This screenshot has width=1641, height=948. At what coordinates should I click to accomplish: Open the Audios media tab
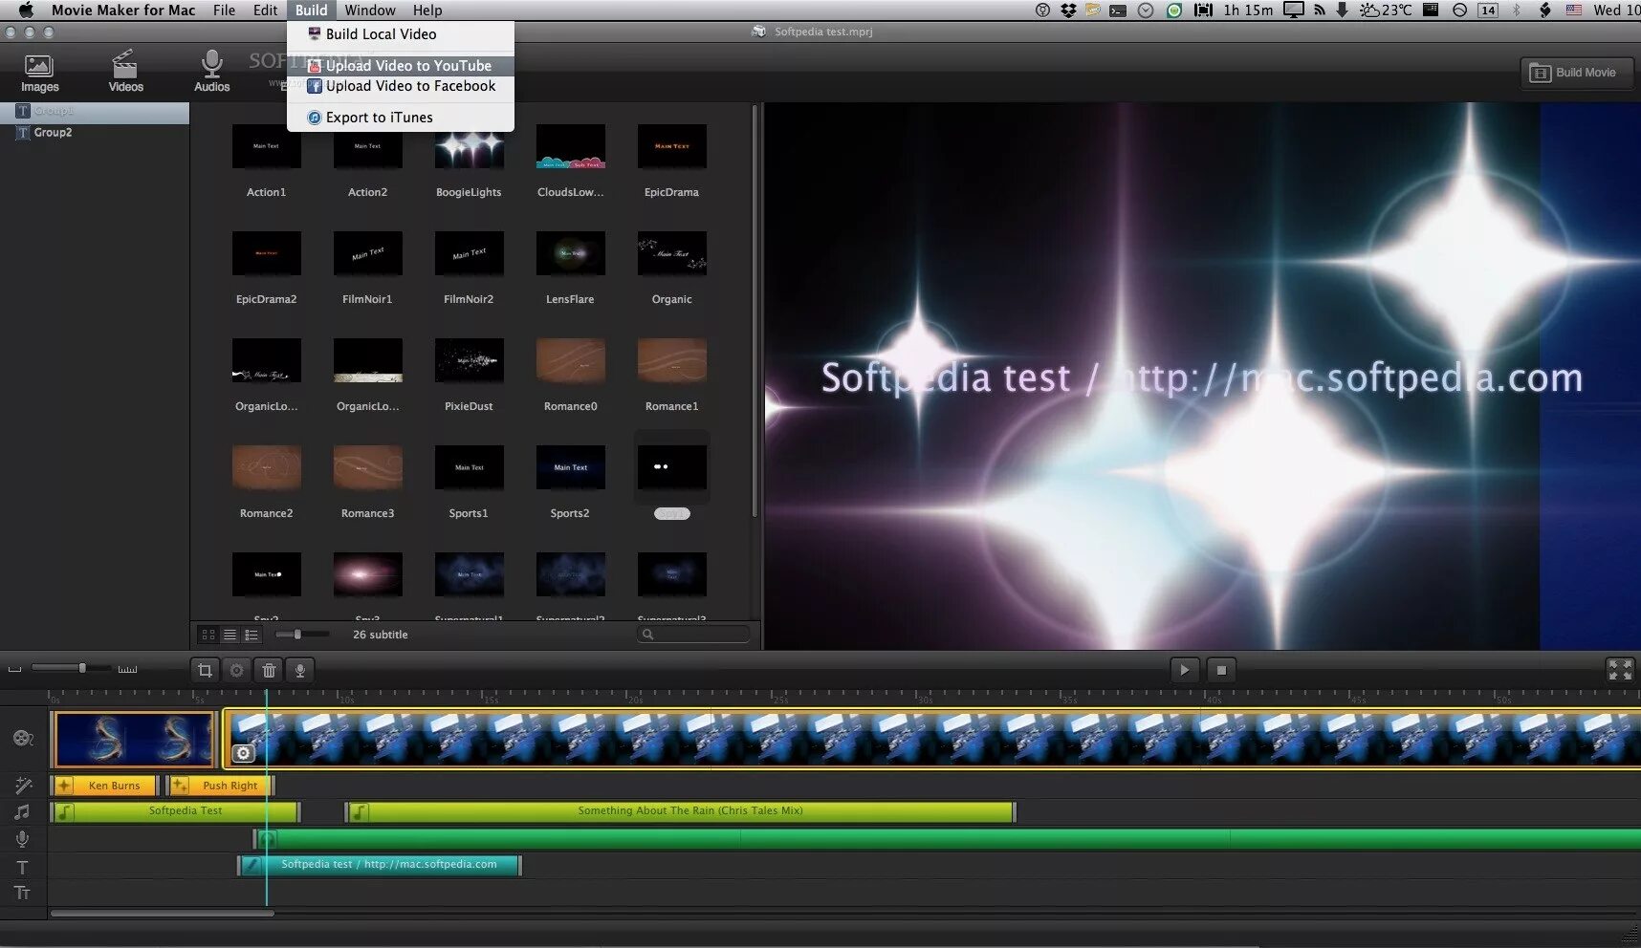[211, 73]
